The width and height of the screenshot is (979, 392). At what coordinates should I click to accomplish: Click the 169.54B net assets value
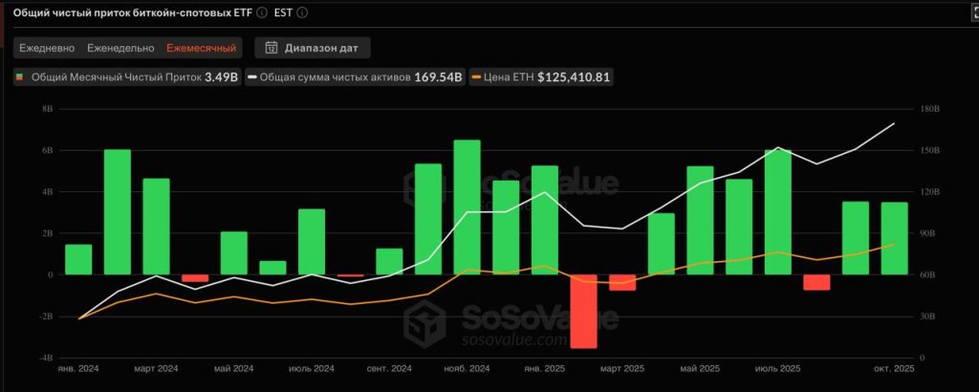coord(438,77)
